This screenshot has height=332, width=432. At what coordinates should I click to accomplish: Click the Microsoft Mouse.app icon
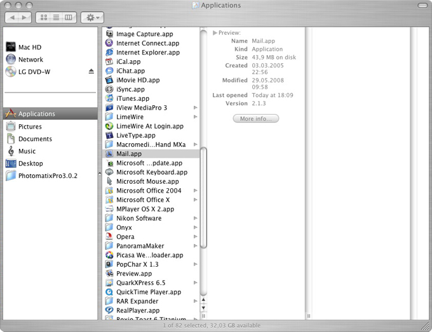tap(109, 181)
